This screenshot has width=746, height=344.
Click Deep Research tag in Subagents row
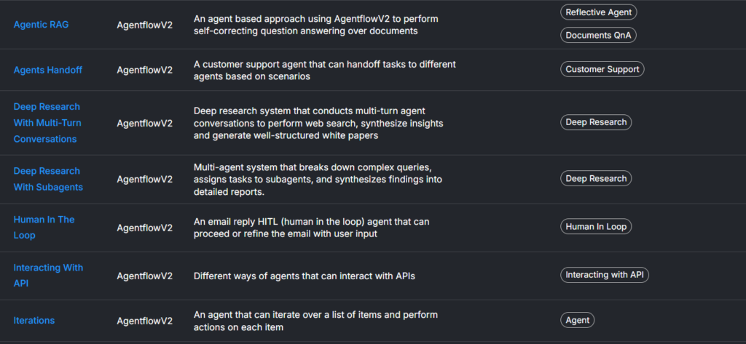pos(596,178)
